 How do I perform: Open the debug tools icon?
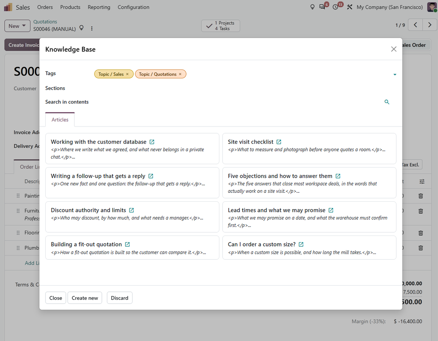(350, 7)
